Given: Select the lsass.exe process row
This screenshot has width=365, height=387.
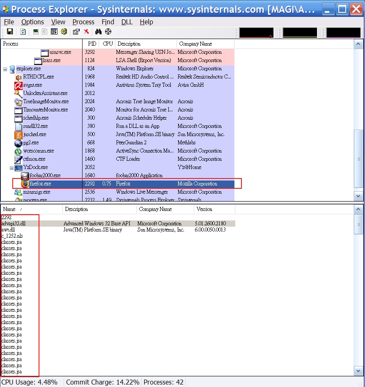Looking at the screenshot, I should (x=117, y=60).
